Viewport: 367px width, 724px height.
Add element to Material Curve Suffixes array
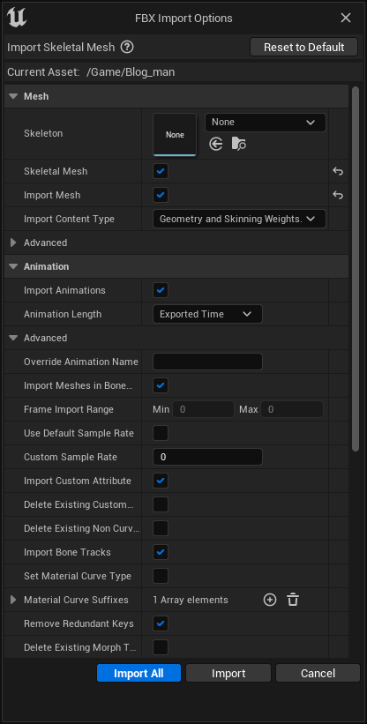[x=270, y=600]
